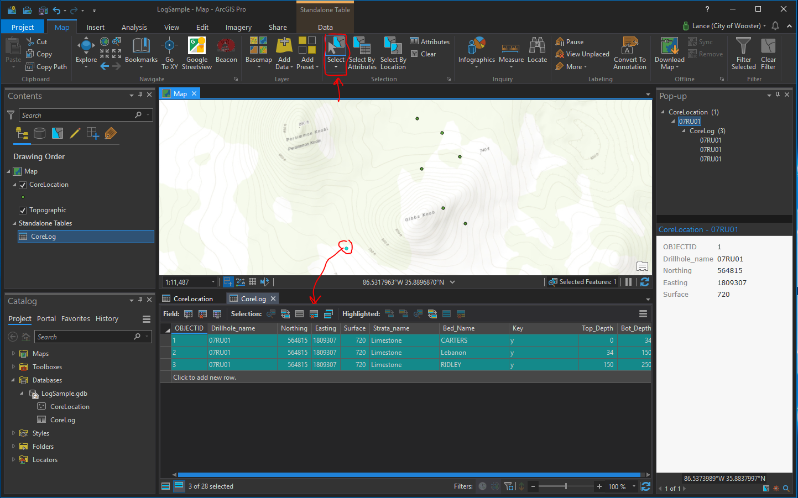The height and width of the screenshot is (498, 798).
Task: Clear the current selection
Action: click(423, 54)
